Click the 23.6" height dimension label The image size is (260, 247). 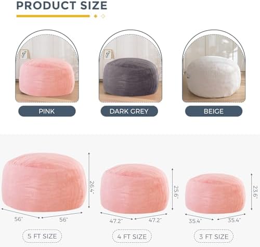point(255,192)
